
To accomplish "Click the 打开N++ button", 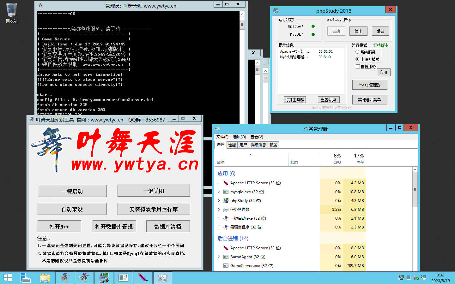I will [59, 226].
